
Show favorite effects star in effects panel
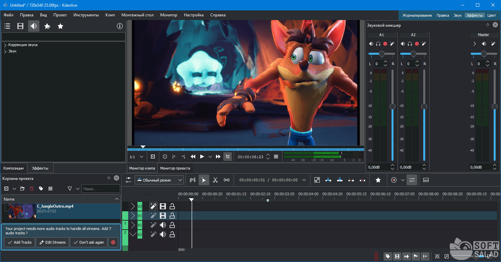pos(60,26)
